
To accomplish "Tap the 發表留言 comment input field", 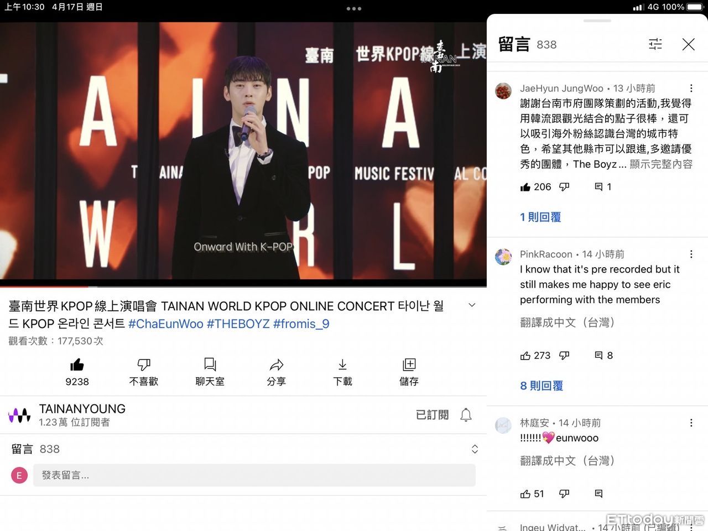I will click(254, 475).
